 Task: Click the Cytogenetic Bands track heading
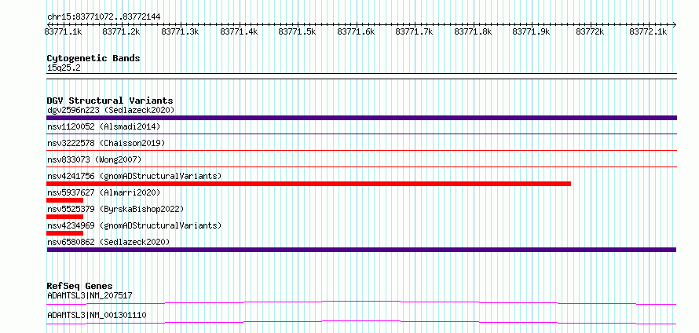pyautogui.click(x=93, y=58)
